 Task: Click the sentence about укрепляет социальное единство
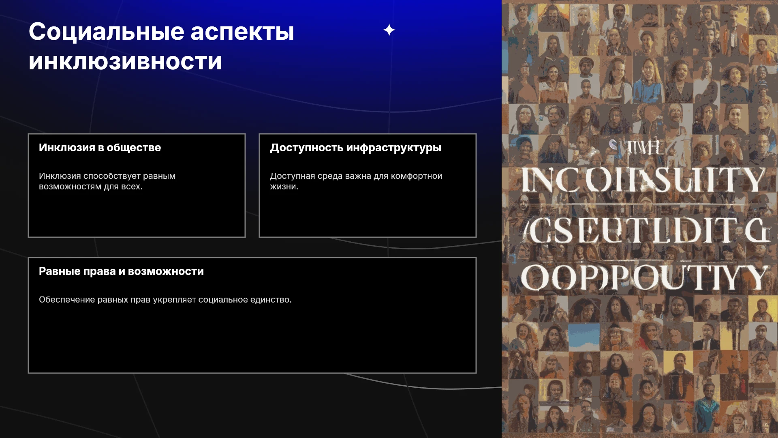click(x=165, y=300)
